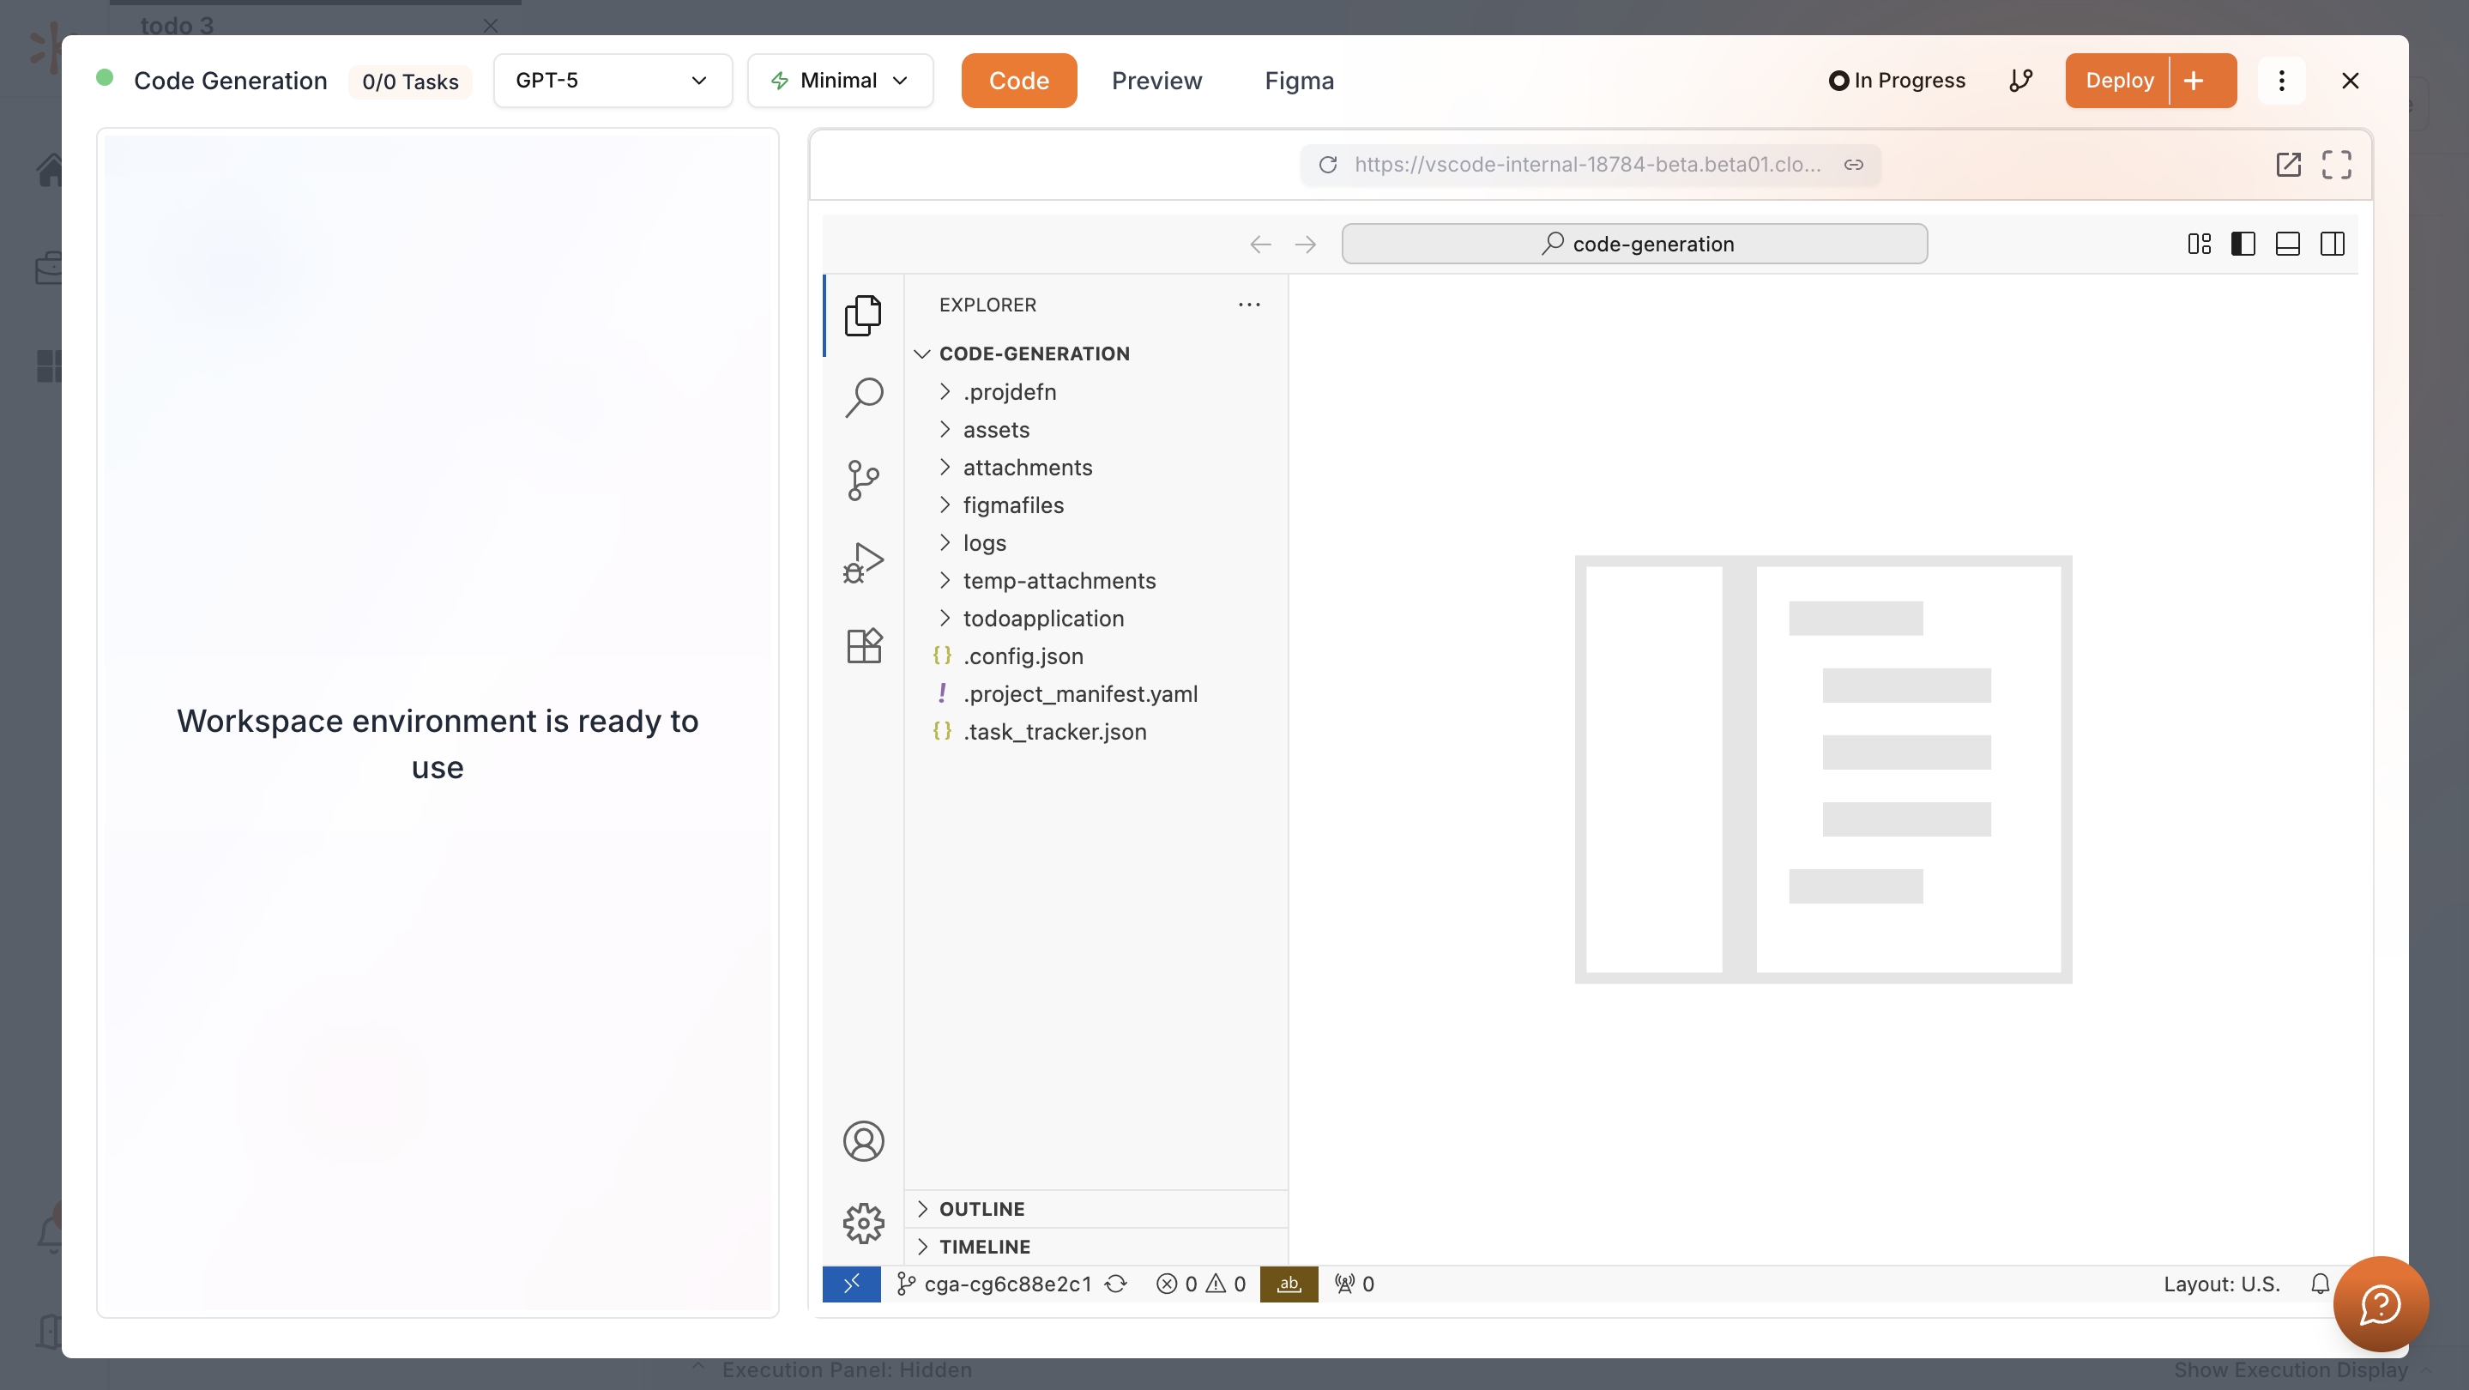Toggle the bottom panel
Viewport: 2469px width, 1390px height.
2287,245
